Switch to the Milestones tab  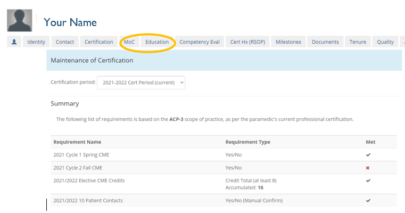288,42
